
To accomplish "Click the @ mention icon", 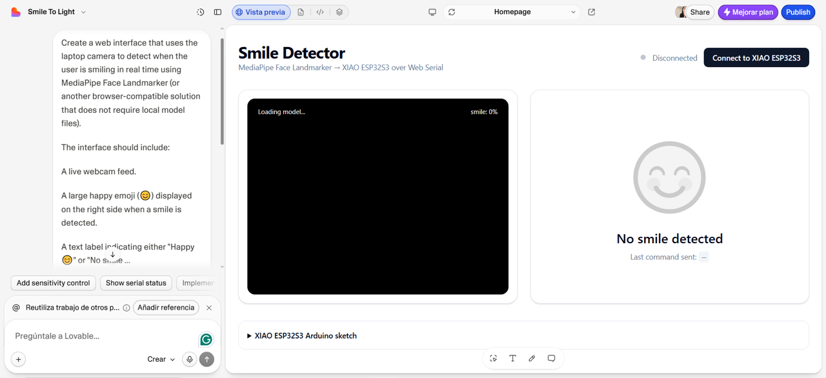I will [x=16, y=308].
